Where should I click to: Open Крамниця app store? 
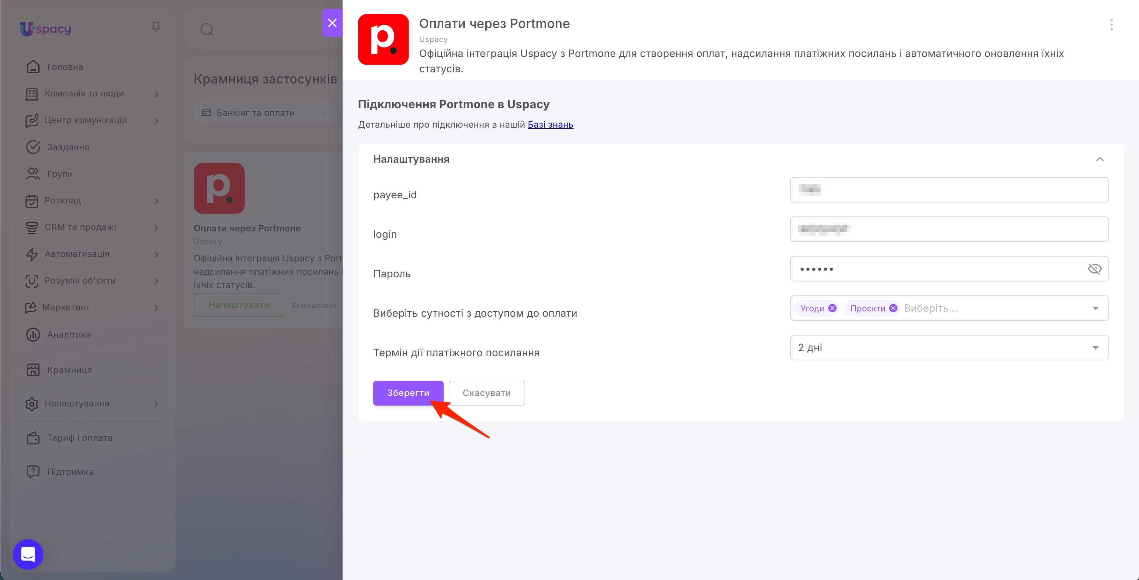coord(69,370)
